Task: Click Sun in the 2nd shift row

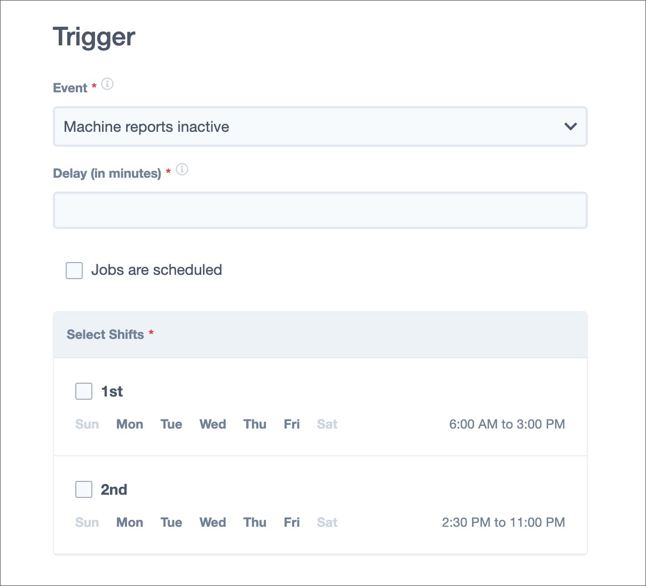Action: [x=87, y=522]
